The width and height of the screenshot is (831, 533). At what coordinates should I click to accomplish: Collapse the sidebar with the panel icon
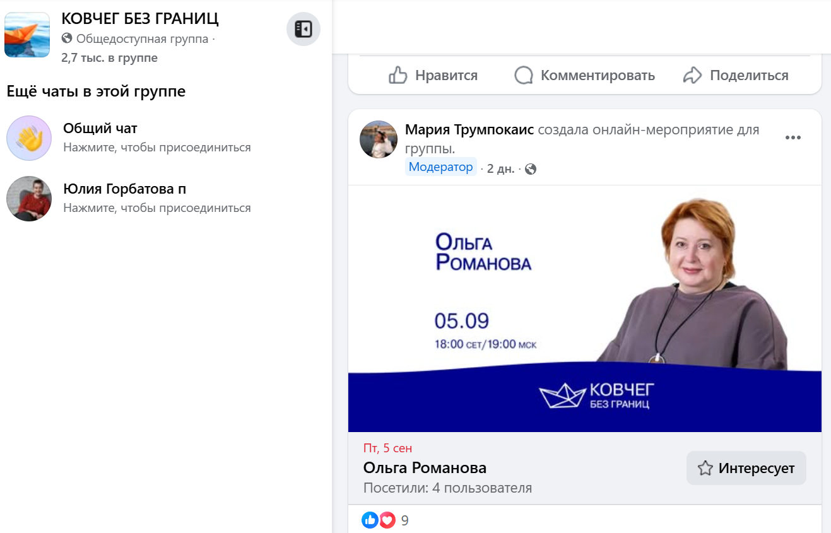tap(304, 29)
